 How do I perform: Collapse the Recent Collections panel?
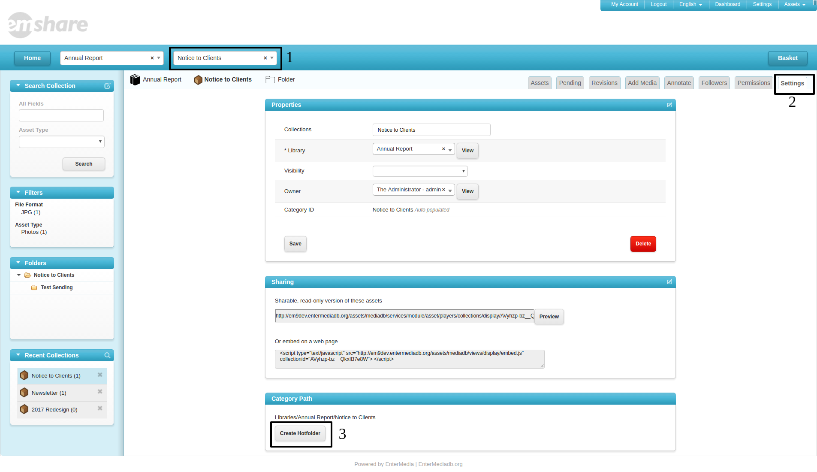point(18,355)
